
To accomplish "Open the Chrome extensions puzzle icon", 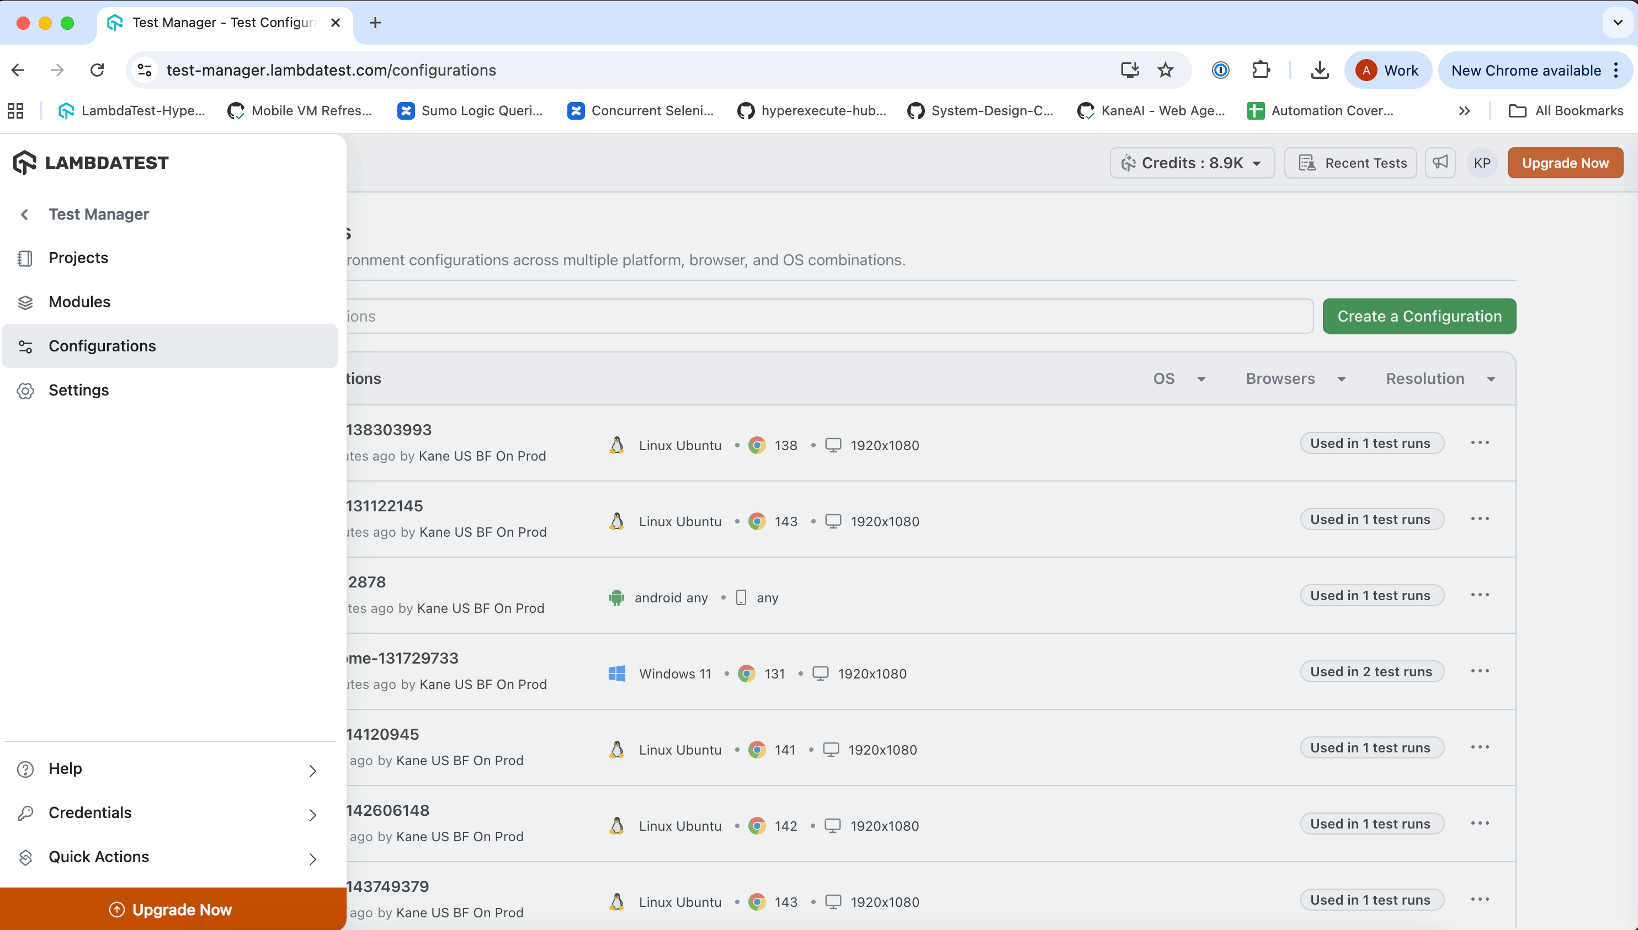I will [x=1261, y=70].
